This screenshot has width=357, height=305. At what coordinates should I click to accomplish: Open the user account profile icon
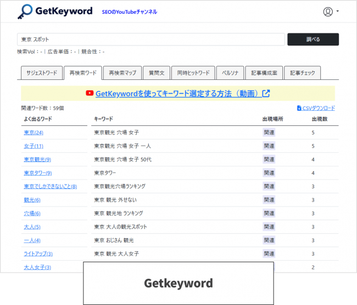coord(328,11)
